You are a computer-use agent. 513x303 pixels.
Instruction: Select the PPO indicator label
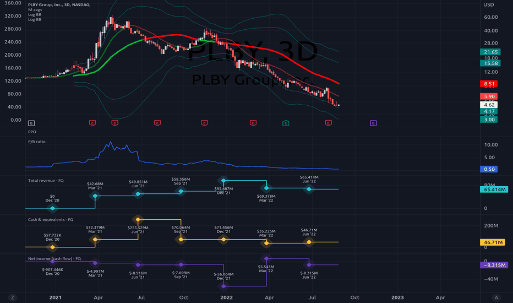(32, 132)
